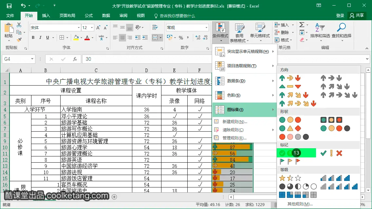Image resolution: width=372 pixels, height=209 pixels.
Task: Select the three triangles icon set
Action: tap(290, 87)
